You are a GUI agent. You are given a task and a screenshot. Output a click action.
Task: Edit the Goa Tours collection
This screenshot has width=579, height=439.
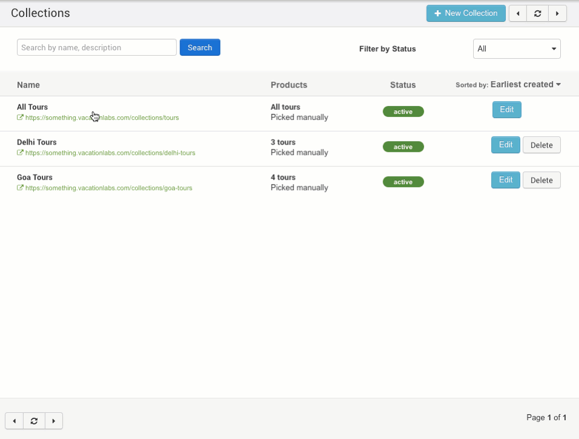505,180
